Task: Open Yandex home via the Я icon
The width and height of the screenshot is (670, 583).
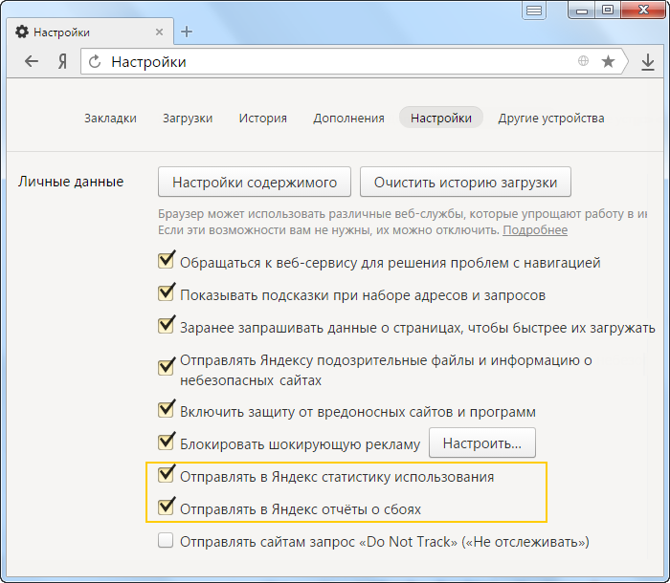Action: [x=62, y=62]
